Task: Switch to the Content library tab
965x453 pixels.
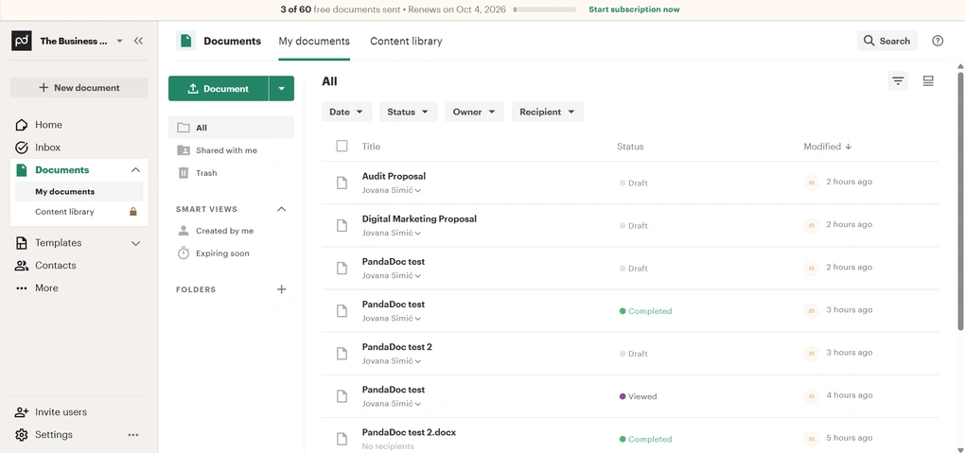Action: click(x=406, y=42)
